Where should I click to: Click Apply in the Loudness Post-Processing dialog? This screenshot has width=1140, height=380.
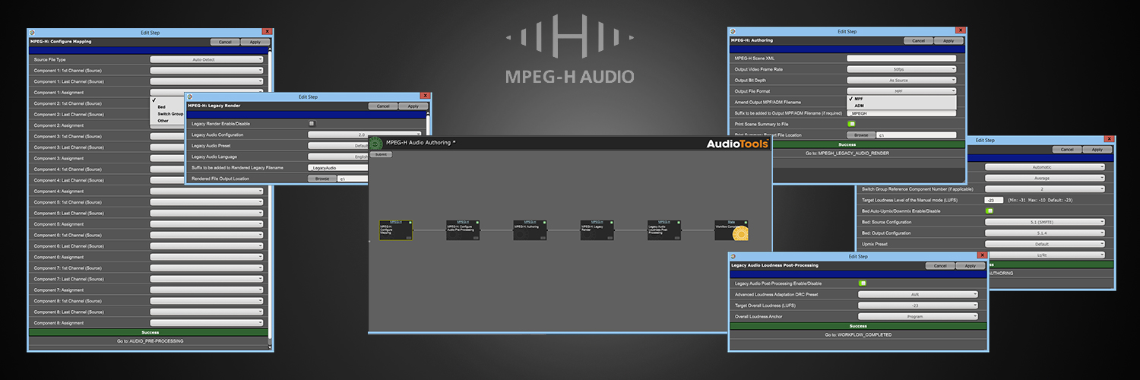coord(971,266)
